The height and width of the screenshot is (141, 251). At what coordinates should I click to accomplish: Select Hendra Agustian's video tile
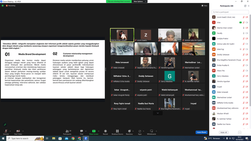[x=169, y=63]
